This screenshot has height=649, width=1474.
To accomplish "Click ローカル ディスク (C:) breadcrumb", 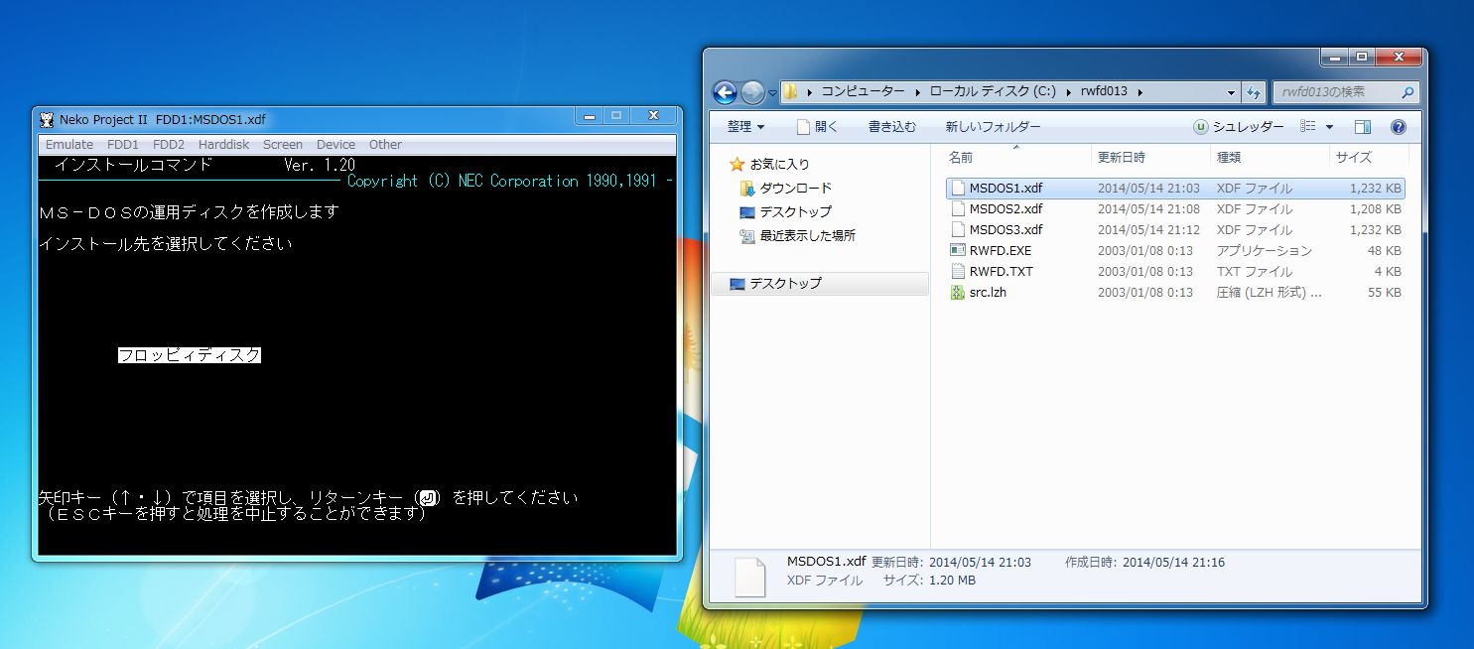I will click(993, 91).
